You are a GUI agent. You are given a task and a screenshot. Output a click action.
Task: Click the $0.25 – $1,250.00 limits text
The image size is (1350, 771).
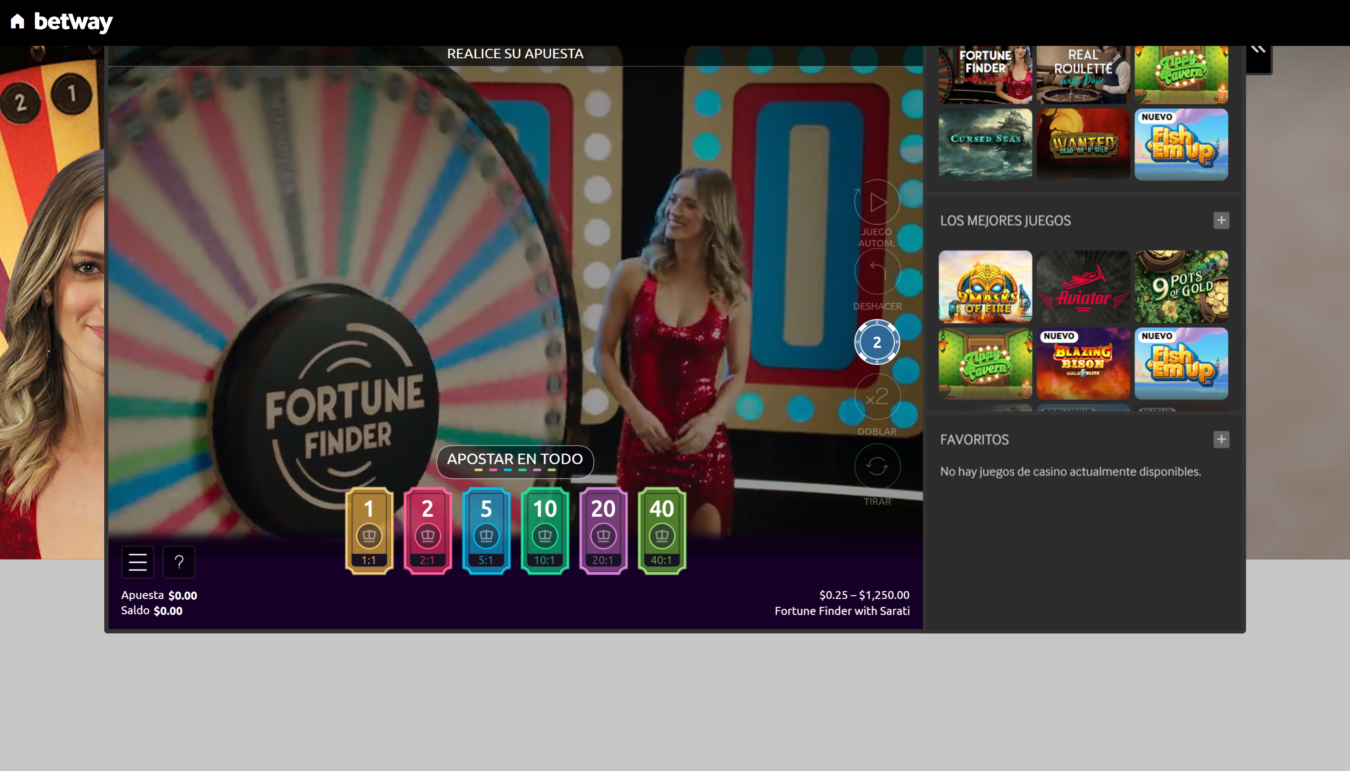click(x=864, y=595)
